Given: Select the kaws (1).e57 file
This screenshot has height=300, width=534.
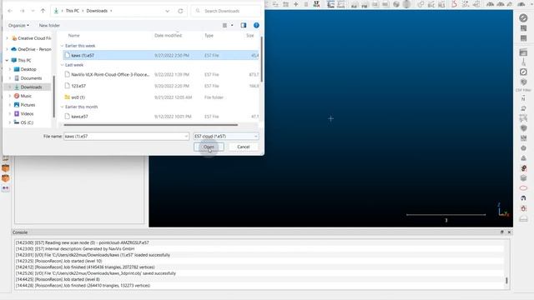Looking at the screenshot, I should point(161,55).
